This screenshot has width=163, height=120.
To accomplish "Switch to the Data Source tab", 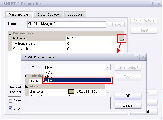I will click(x=48, y=15).
